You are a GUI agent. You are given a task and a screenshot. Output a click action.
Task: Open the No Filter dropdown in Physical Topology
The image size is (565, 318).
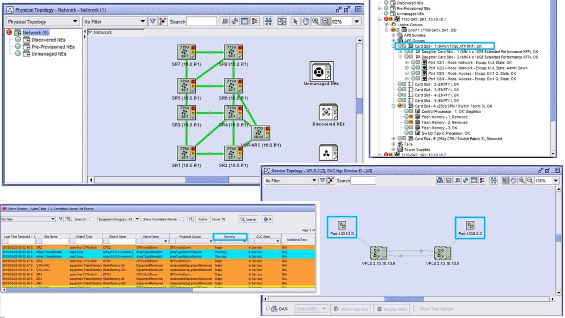[115, 22]
